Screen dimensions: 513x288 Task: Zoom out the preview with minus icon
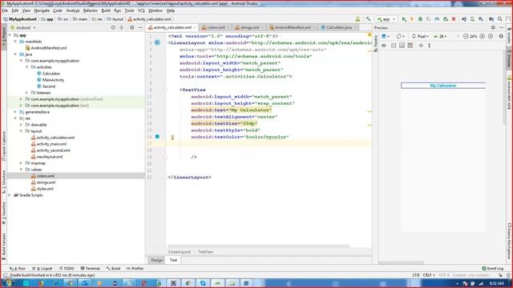(x=466, y=36)
